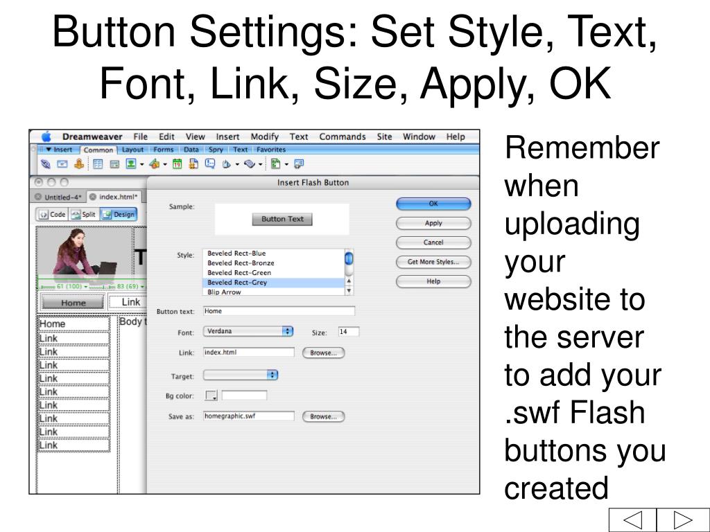This screenshot has height=532, width=710.
Task: Open the Templates dropdown arrow
Action: 286,165
